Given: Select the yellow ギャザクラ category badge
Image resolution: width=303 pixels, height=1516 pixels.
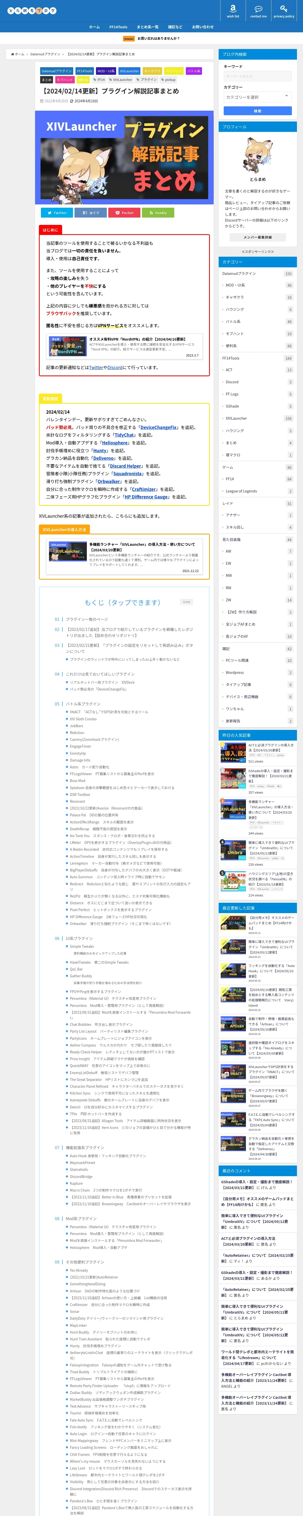Looking at the screenshot, I should click(152, 71).
